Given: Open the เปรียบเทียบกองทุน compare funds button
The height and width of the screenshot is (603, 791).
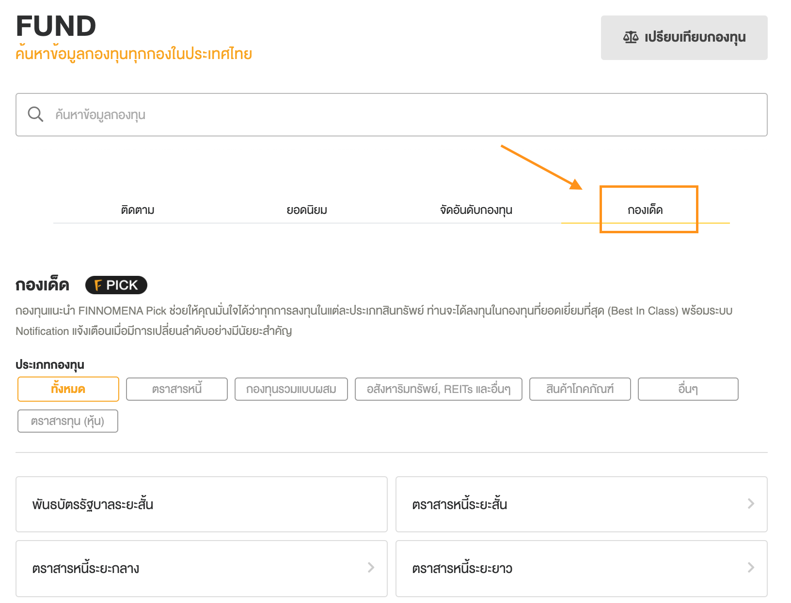Looking at the screenshot, I should point(684,38).
